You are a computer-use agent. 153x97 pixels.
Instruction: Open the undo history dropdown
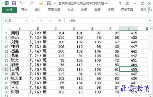(x=25, y=3)
